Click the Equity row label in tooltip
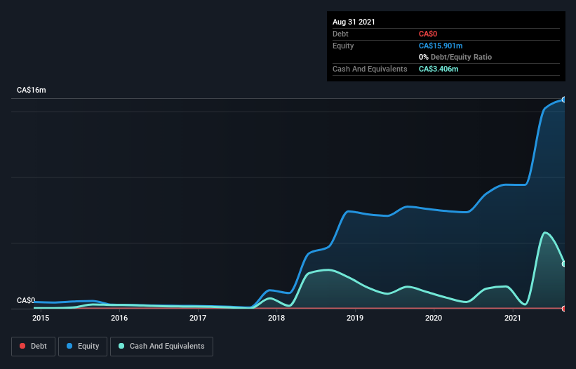 coord(343,46)
